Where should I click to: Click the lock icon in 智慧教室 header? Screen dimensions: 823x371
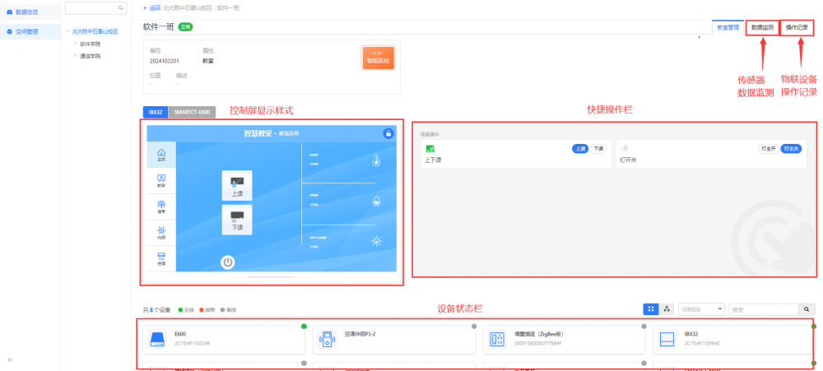coord(388,132)
